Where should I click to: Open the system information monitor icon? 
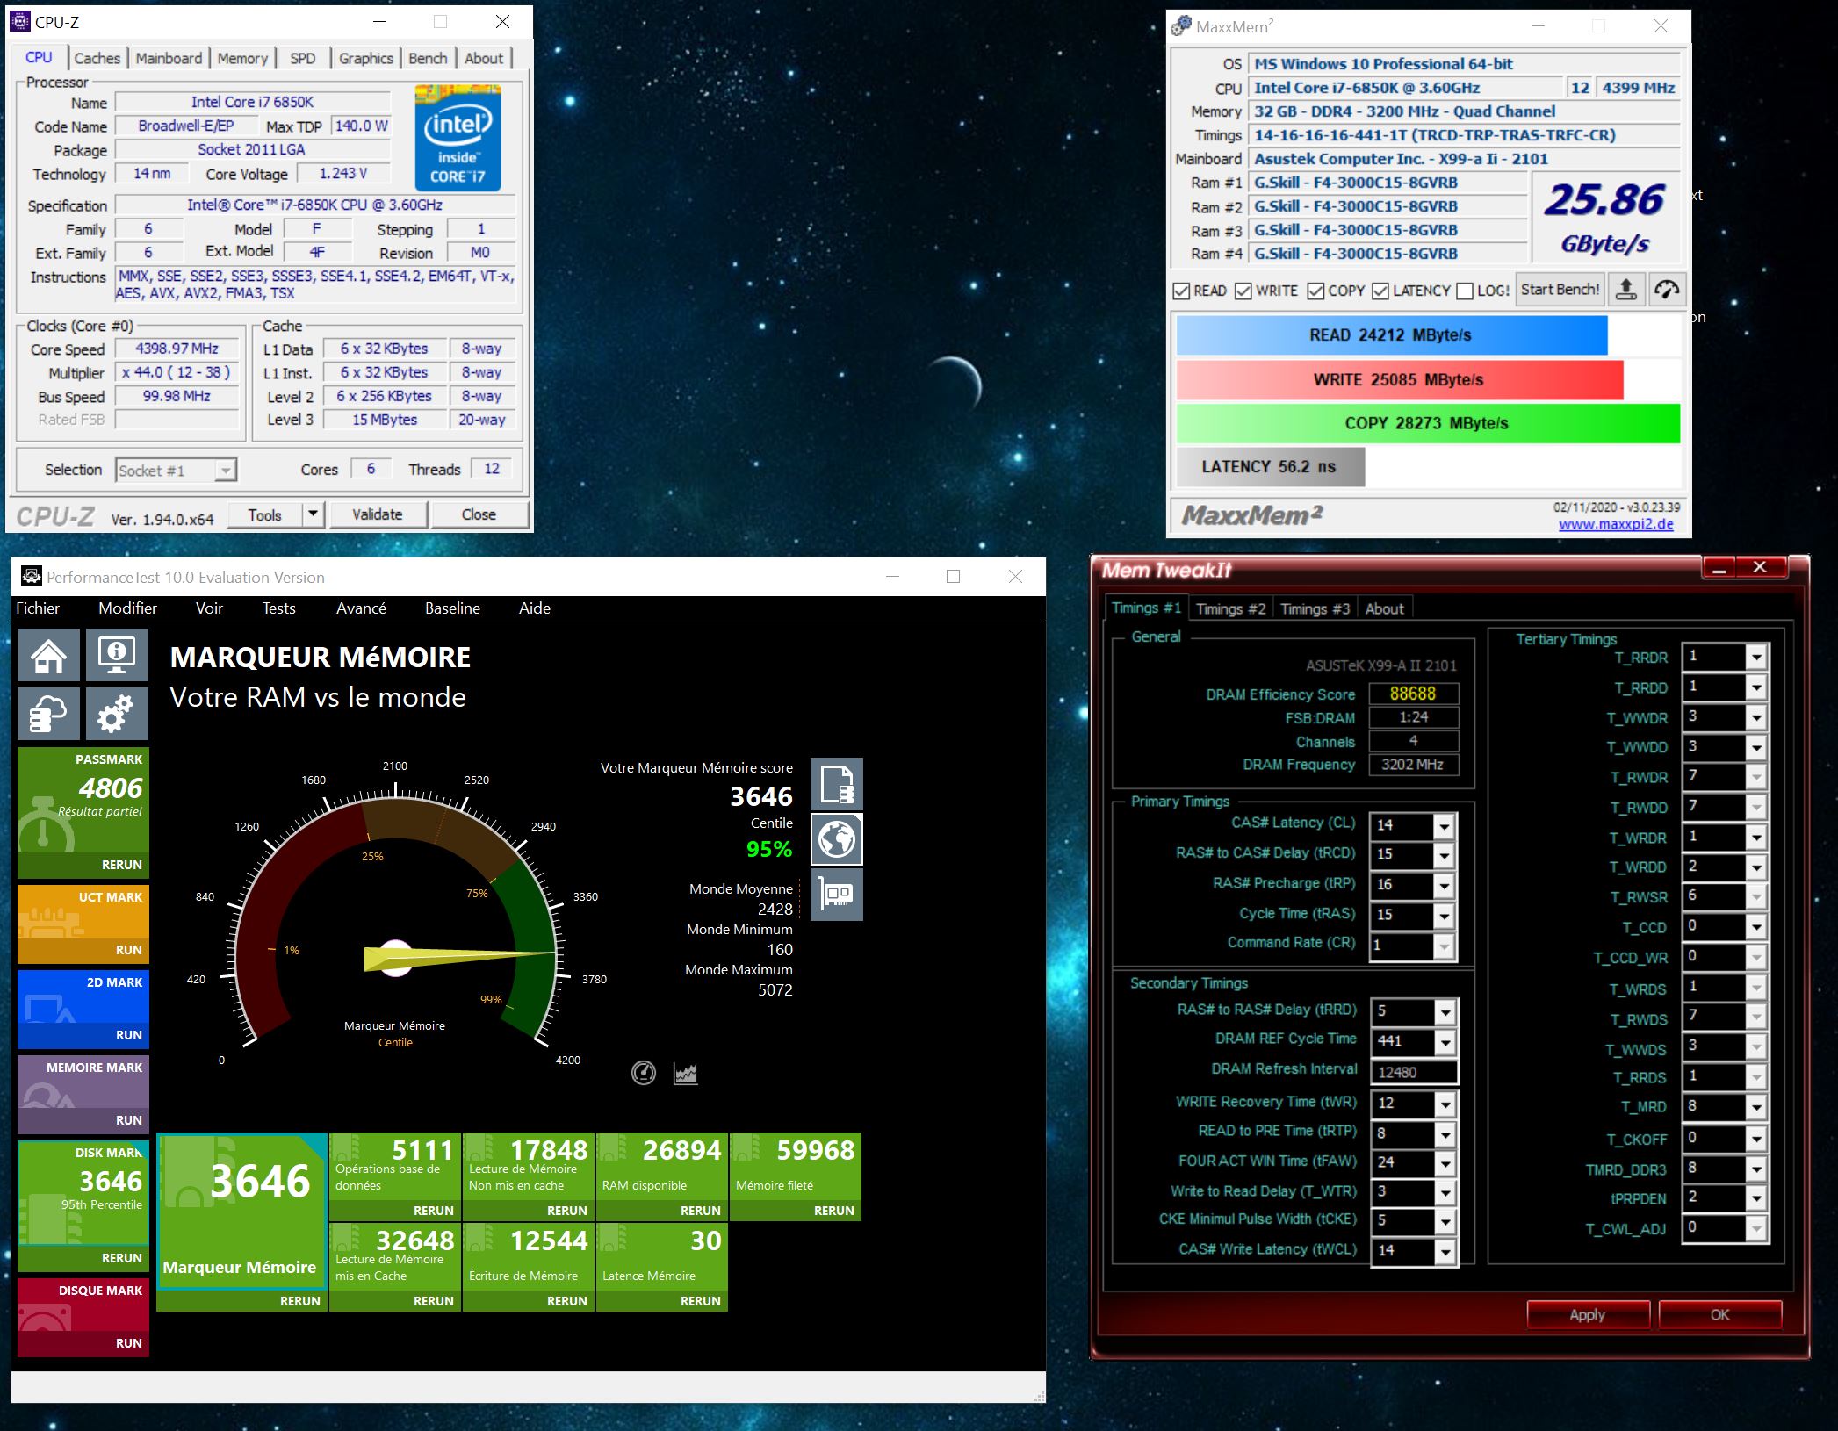click(117, 655)
